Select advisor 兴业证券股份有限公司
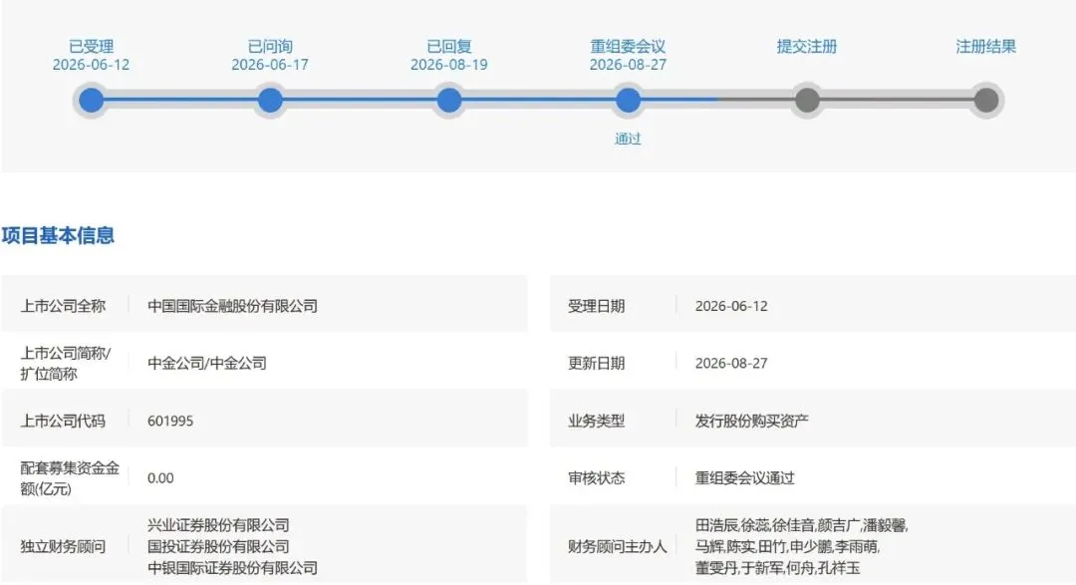This screenshot has width=1076, height=585. [218, 525]
